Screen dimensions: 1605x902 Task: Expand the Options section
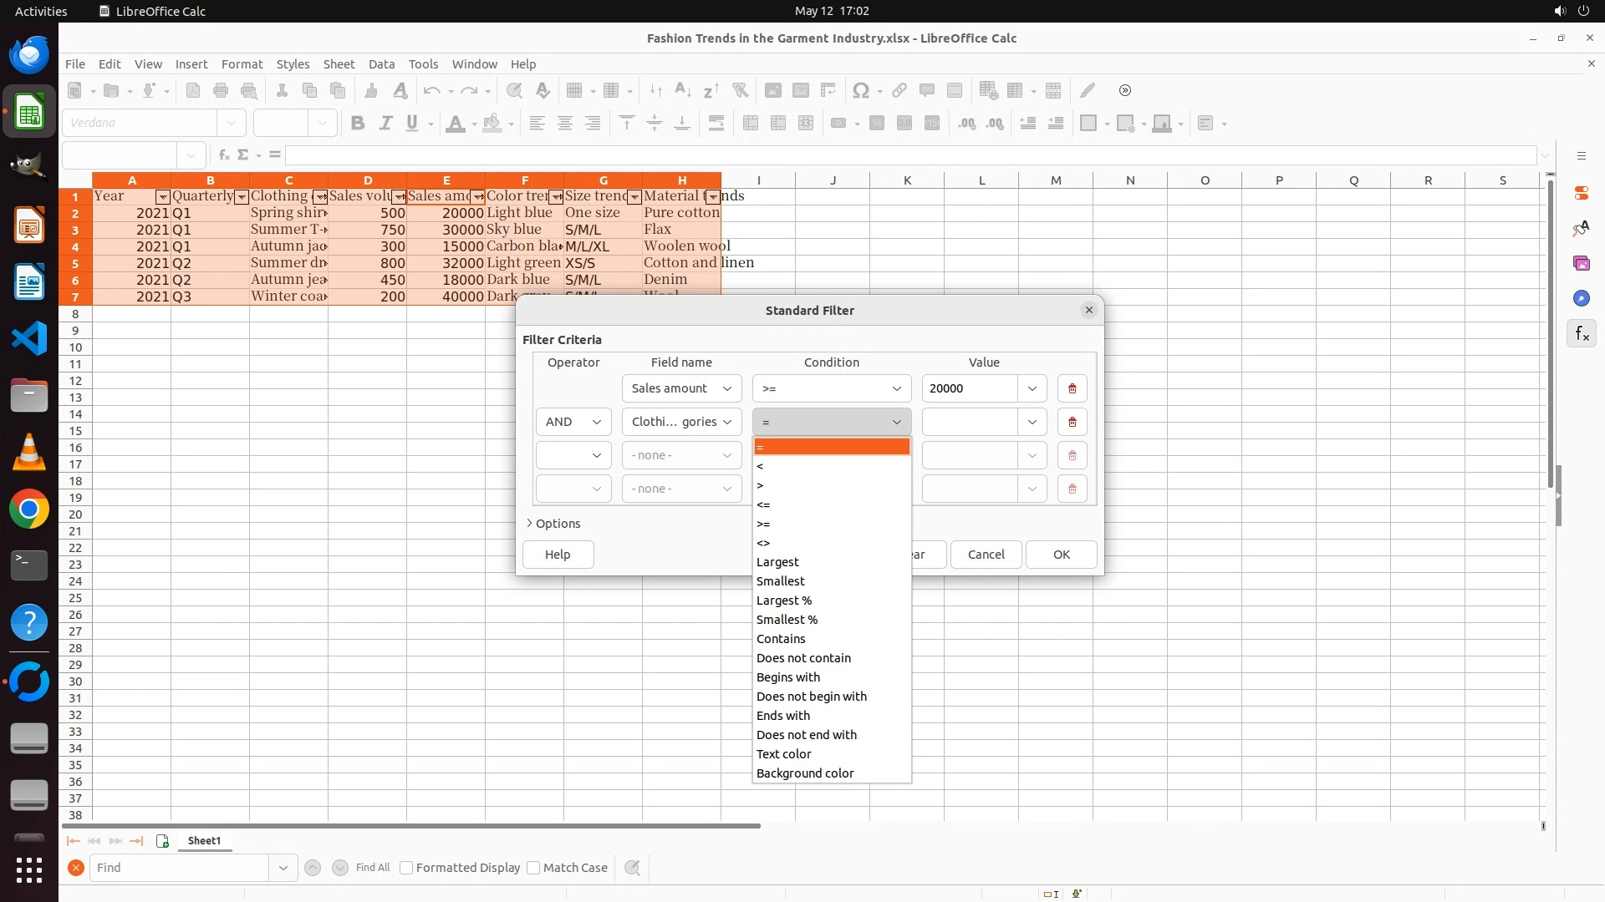[553, 524]
